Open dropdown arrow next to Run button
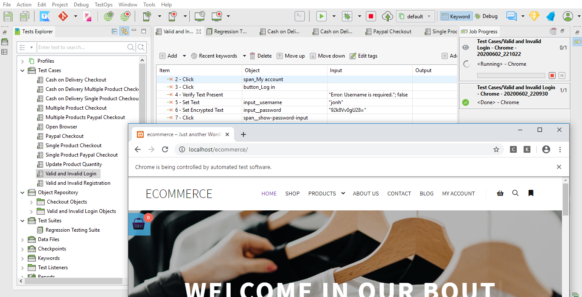Screen dimensions: 582x297 click(334, 16)
